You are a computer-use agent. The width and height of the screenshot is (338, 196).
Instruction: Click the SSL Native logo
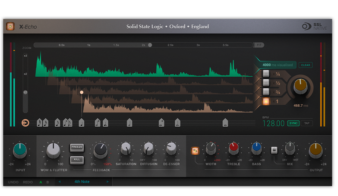tap(314, 26)
